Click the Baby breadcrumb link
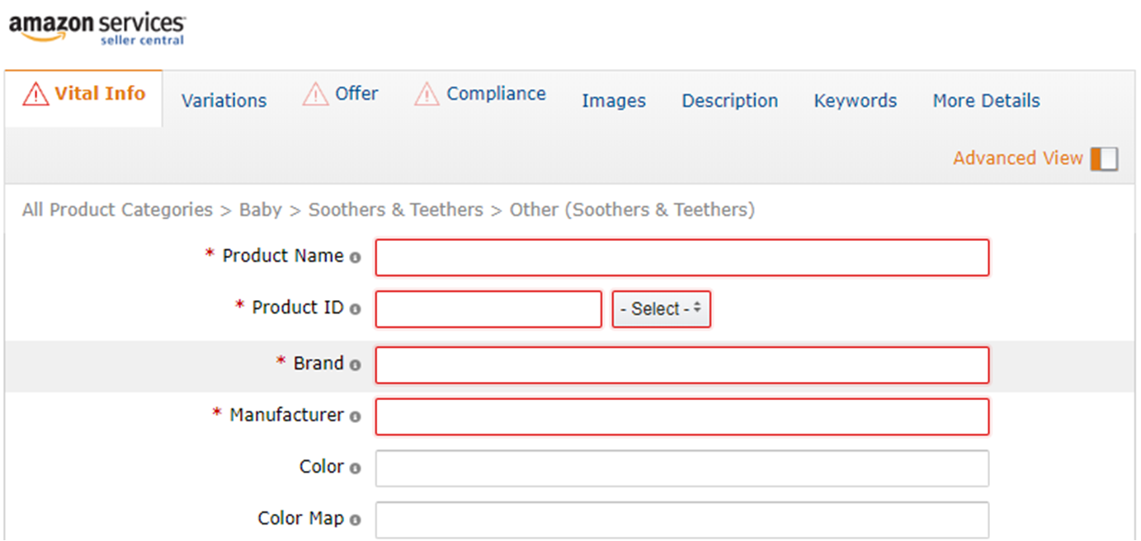This screenshot has height=541, width=1141. coord(260,210)
